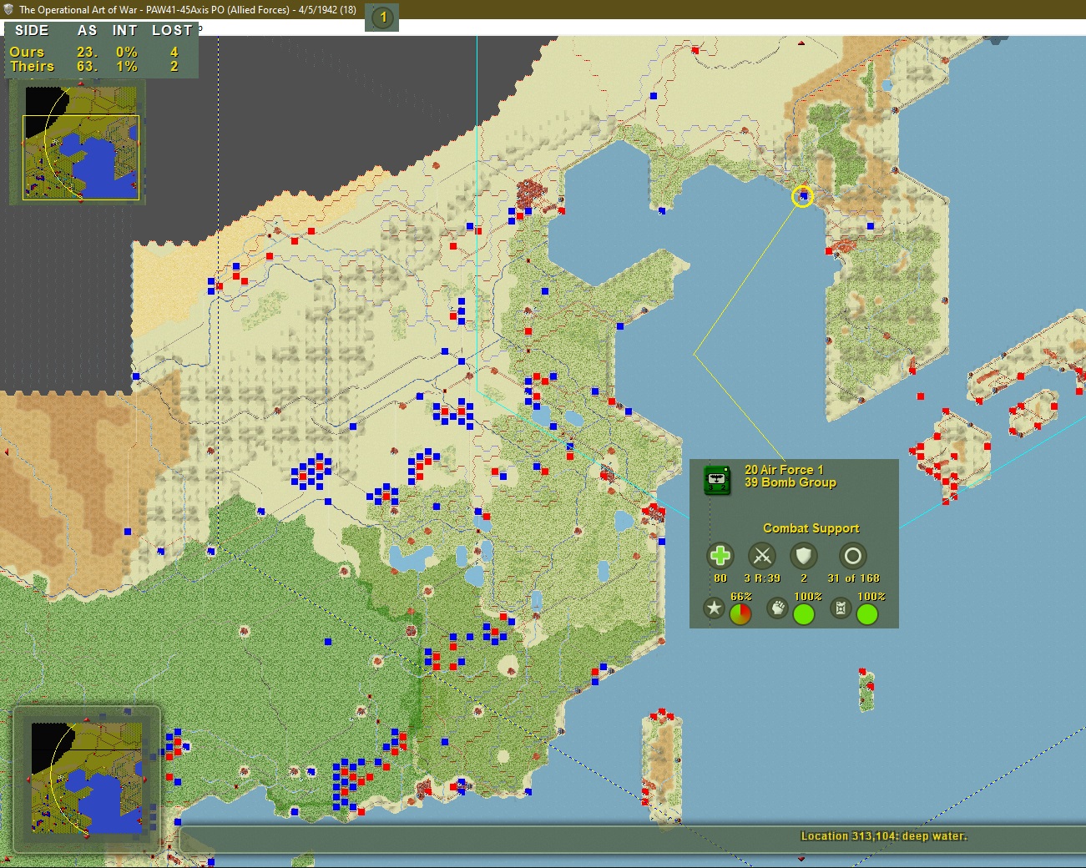Select the yellow-circled unit on the map
The height and width of the screenshot is (868, 1086).
802,197
